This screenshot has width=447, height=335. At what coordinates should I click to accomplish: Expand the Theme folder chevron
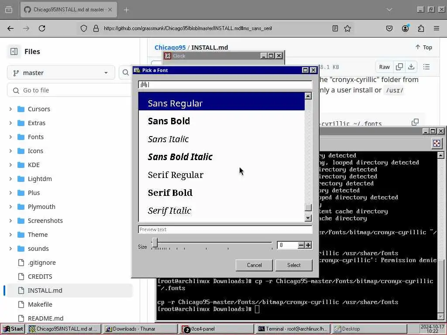click(10, 235)
